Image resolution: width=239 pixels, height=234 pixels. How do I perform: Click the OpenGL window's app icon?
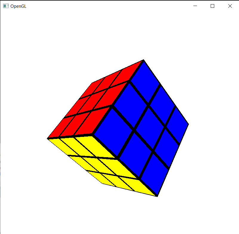click(6, 6)
